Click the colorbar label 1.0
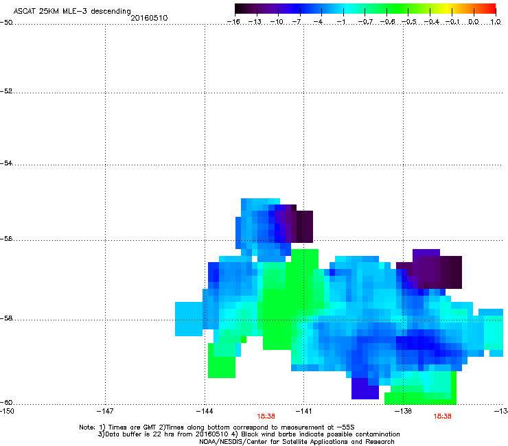 pos(496,22)
